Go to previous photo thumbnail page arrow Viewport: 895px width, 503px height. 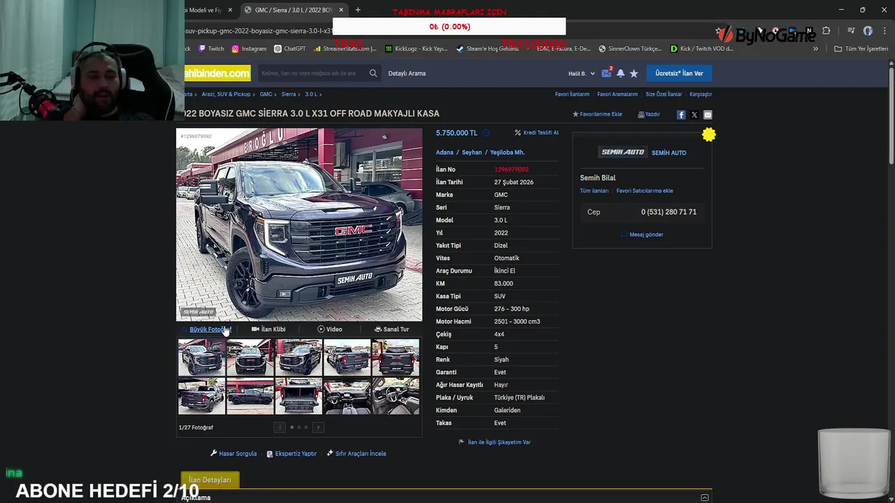280,428
